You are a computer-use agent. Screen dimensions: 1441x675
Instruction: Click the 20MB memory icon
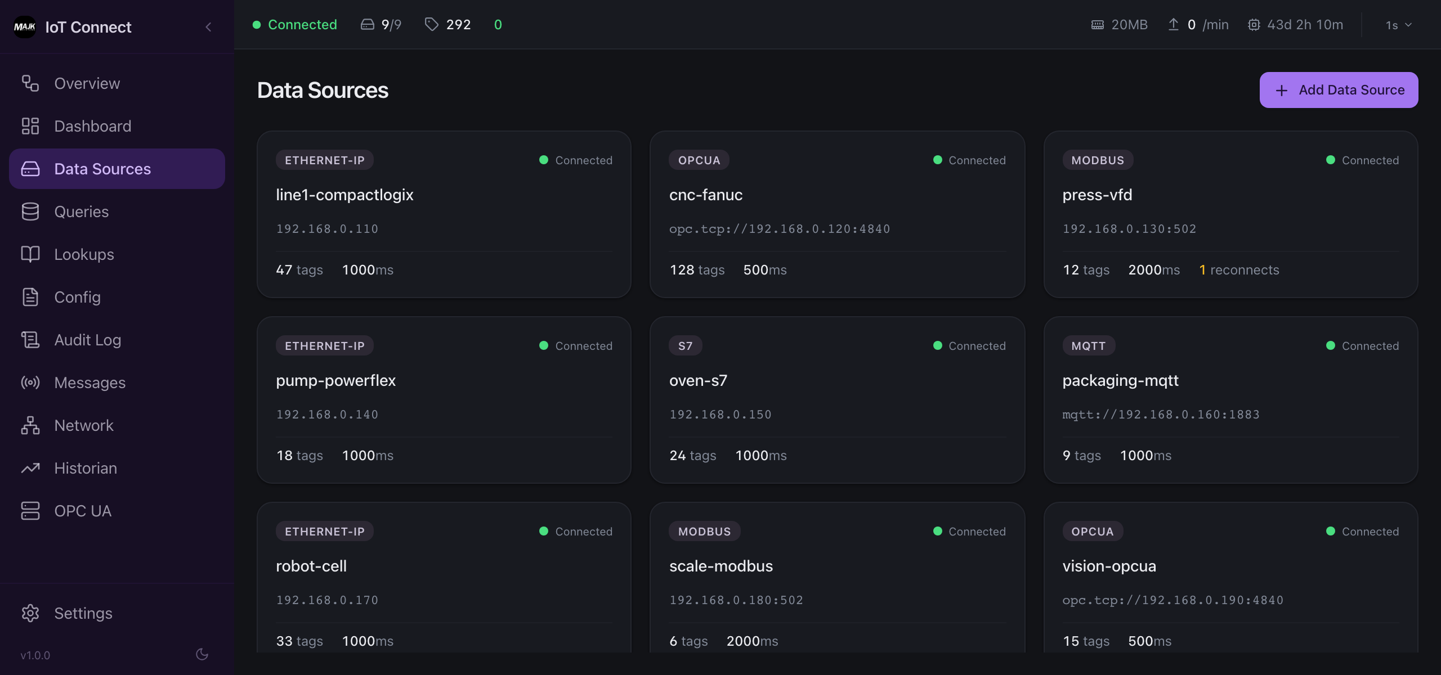(x=1097, y=25)
